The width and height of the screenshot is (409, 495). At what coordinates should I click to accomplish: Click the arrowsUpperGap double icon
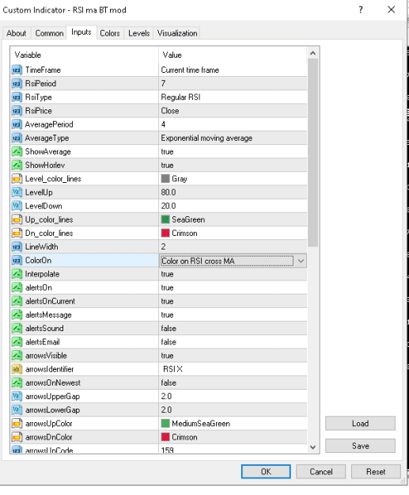click(x=17, y=396)
